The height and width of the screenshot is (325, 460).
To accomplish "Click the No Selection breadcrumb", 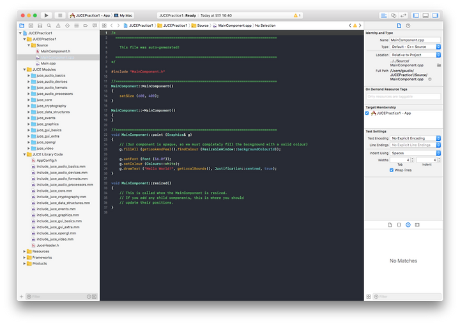I will tap(265, 25).
